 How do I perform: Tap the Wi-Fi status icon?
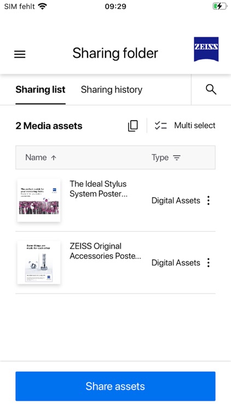click(43, 6)
